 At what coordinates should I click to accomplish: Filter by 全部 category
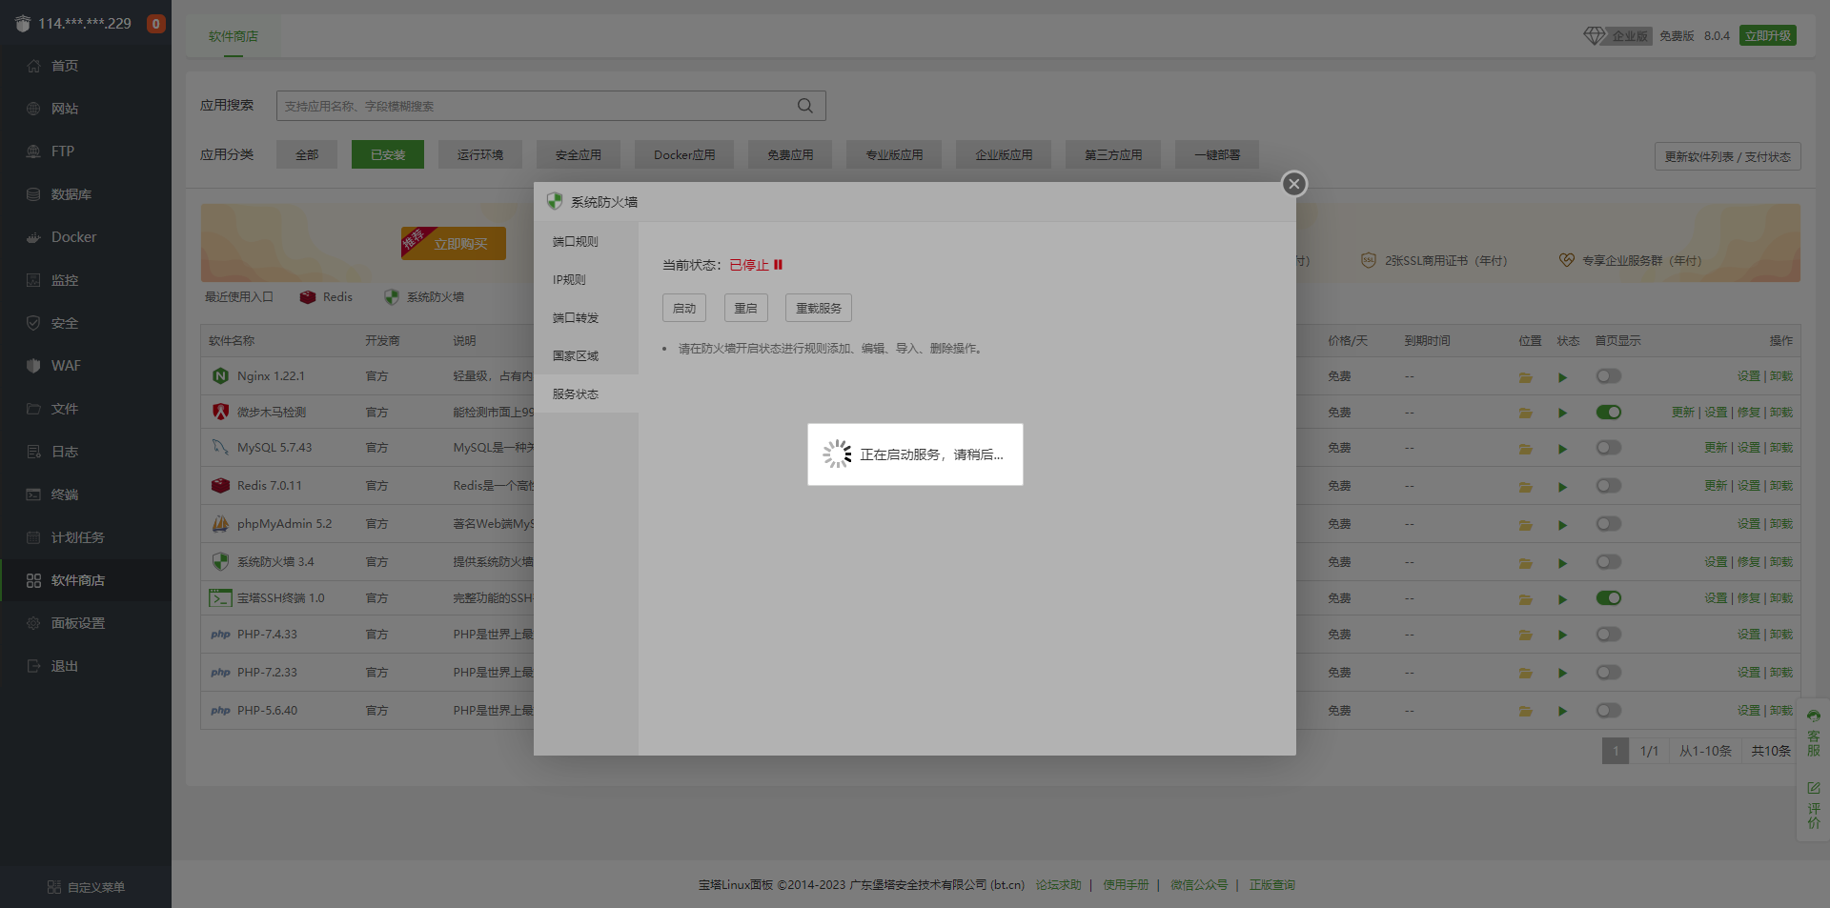click(307, 154)
